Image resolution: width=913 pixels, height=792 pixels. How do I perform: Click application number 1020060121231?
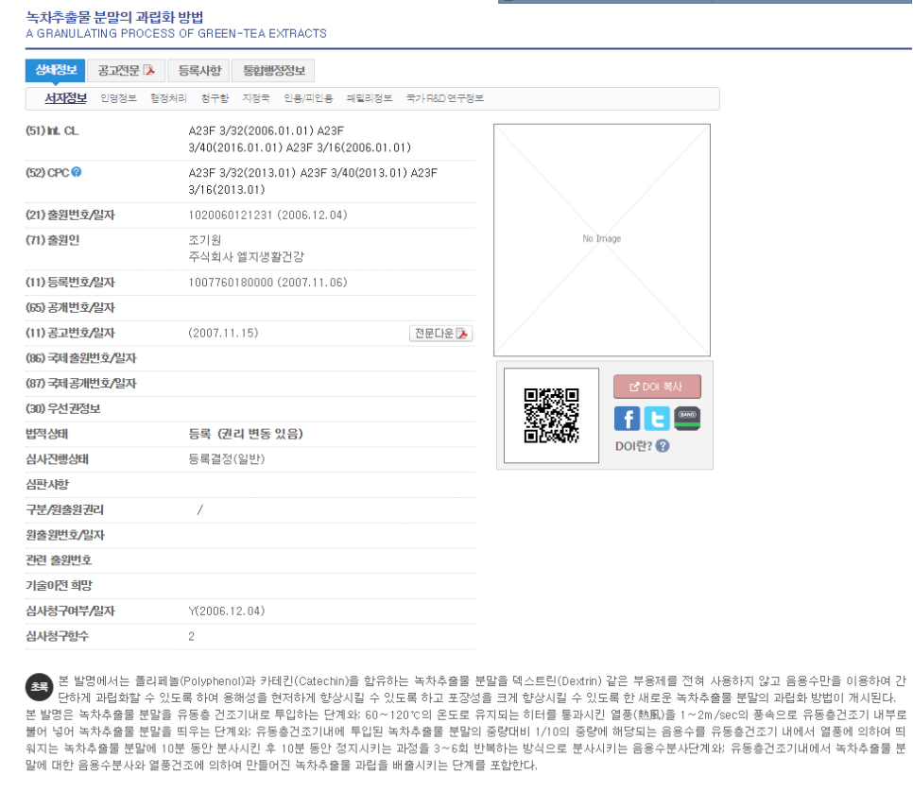click(231, 215)
